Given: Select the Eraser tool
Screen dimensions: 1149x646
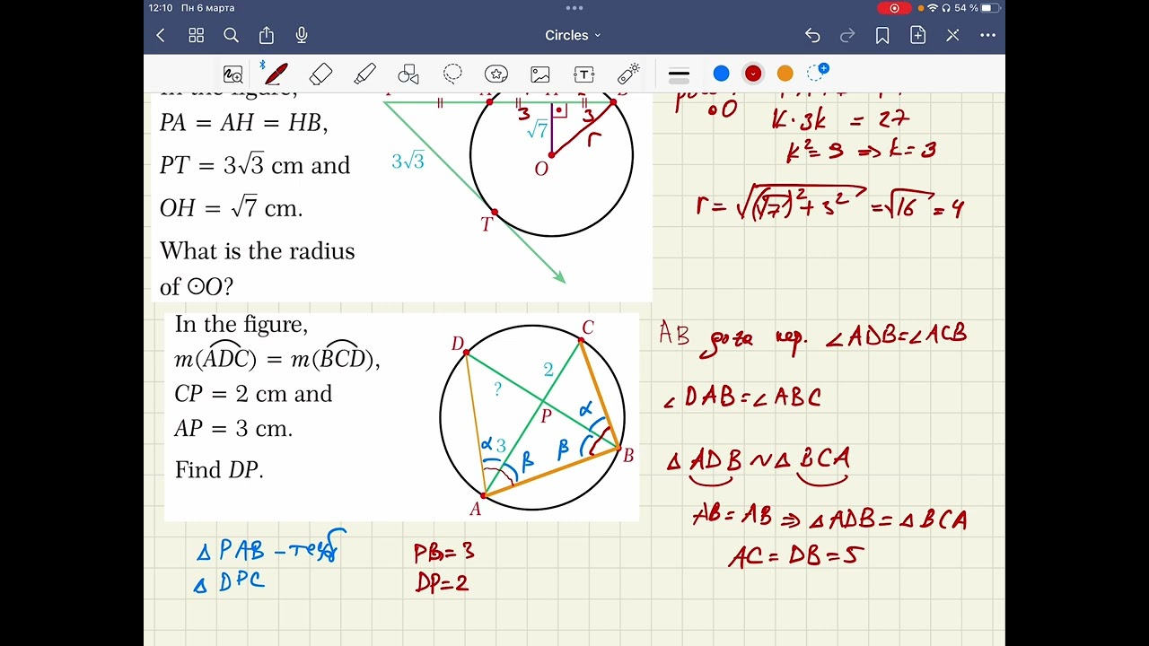Looking at the screenshot, I should pos(320,74).
